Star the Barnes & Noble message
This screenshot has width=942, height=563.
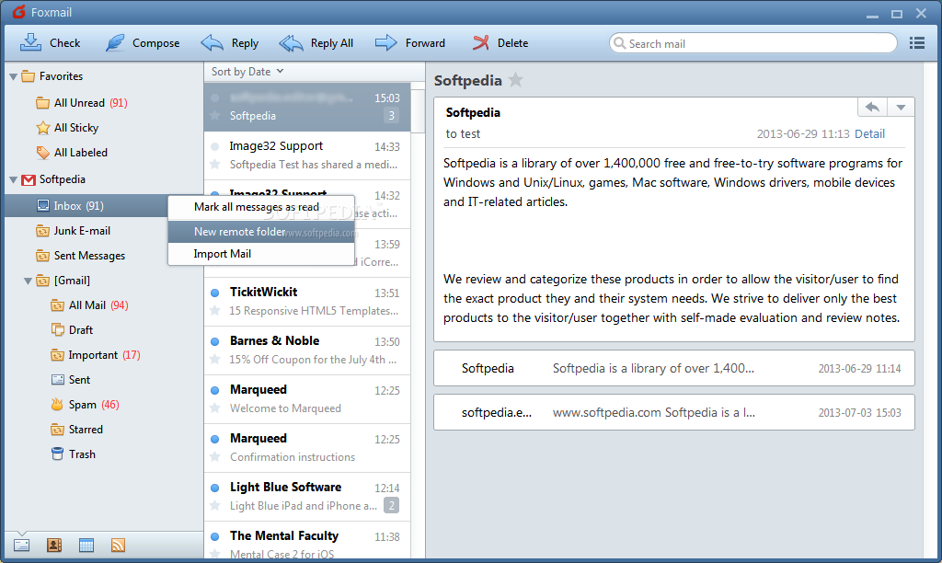click(x=214, y=360)
